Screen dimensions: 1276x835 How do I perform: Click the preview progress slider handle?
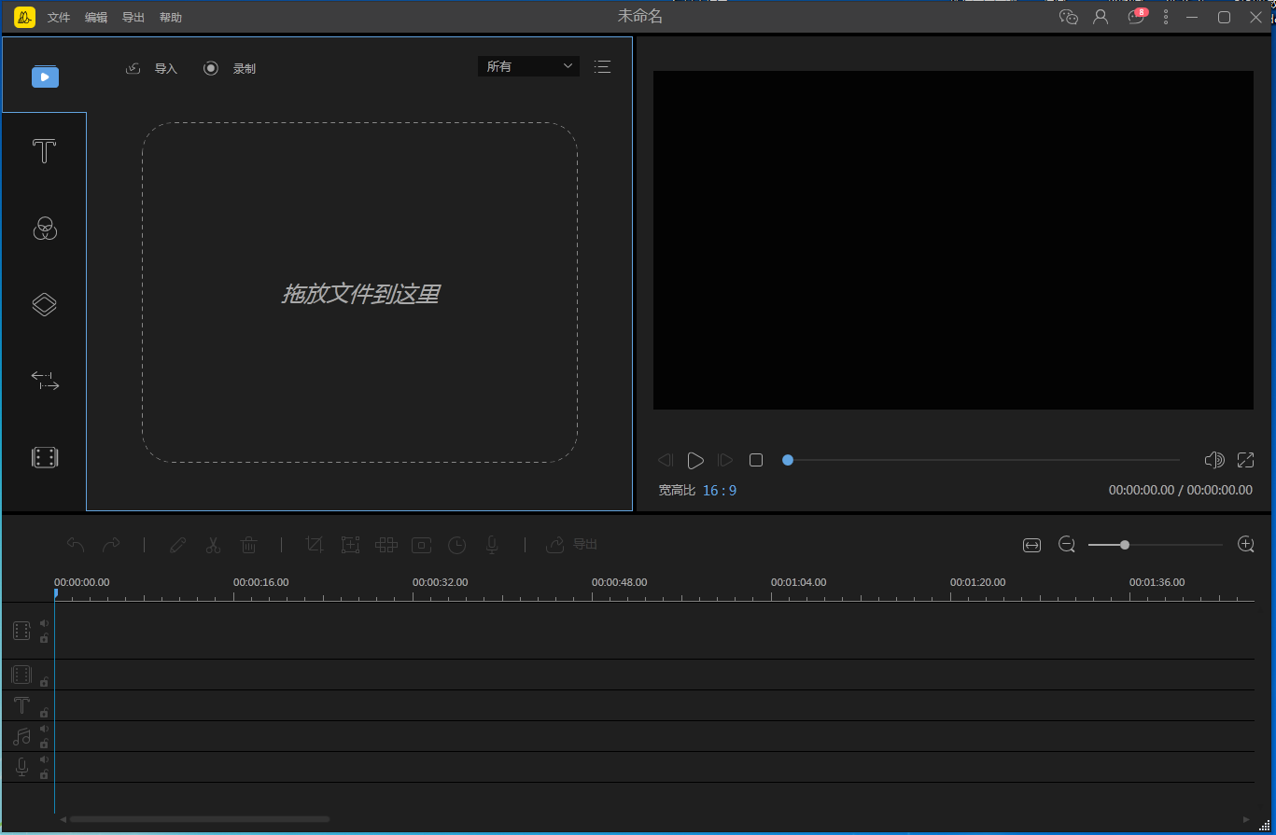pos(788,460)
